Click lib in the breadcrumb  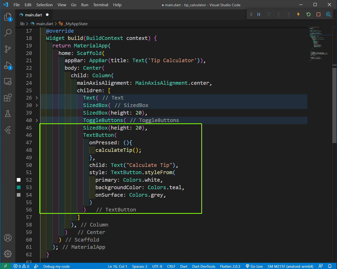click(x=22, y=24)
